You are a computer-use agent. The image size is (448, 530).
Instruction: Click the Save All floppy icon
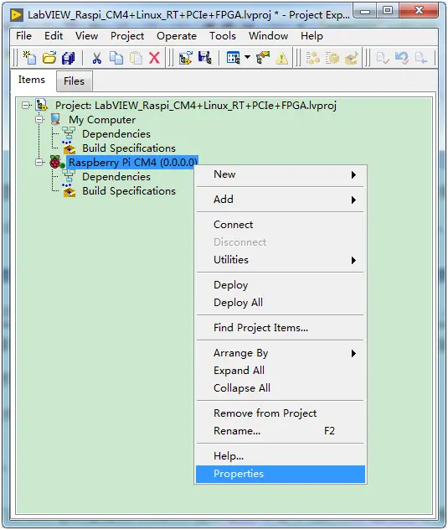(x=69, y=58)
